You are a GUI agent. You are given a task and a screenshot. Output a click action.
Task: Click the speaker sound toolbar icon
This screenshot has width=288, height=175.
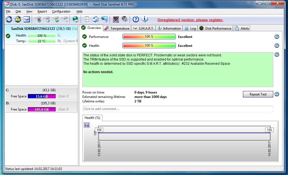pos(124,19)
